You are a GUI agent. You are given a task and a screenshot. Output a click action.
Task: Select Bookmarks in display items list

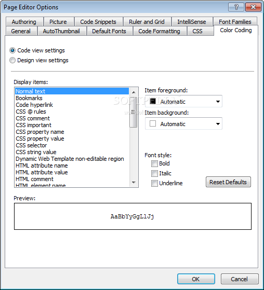(x=72, y=98)
